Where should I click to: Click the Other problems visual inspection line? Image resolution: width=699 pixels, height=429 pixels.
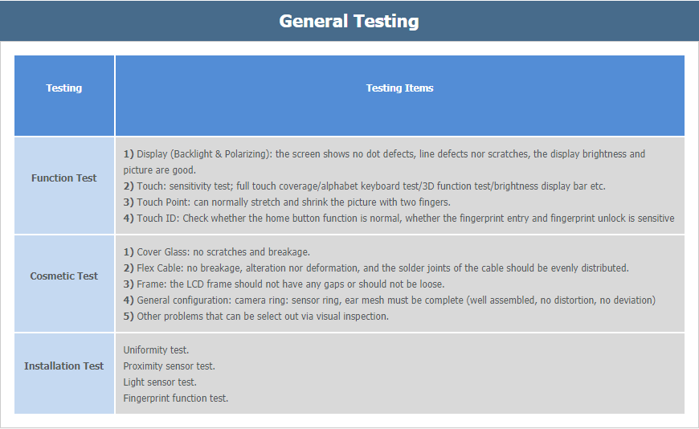click(256, 317)
